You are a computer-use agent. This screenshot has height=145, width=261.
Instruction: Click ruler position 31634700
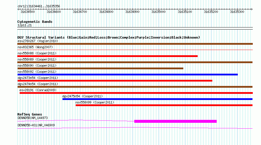click(80, 12)
